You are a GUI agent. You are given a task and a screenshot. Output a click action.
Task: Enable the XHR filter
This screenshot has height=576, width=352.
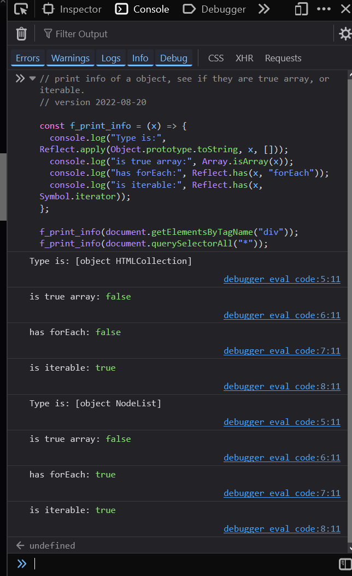(244, 58)
